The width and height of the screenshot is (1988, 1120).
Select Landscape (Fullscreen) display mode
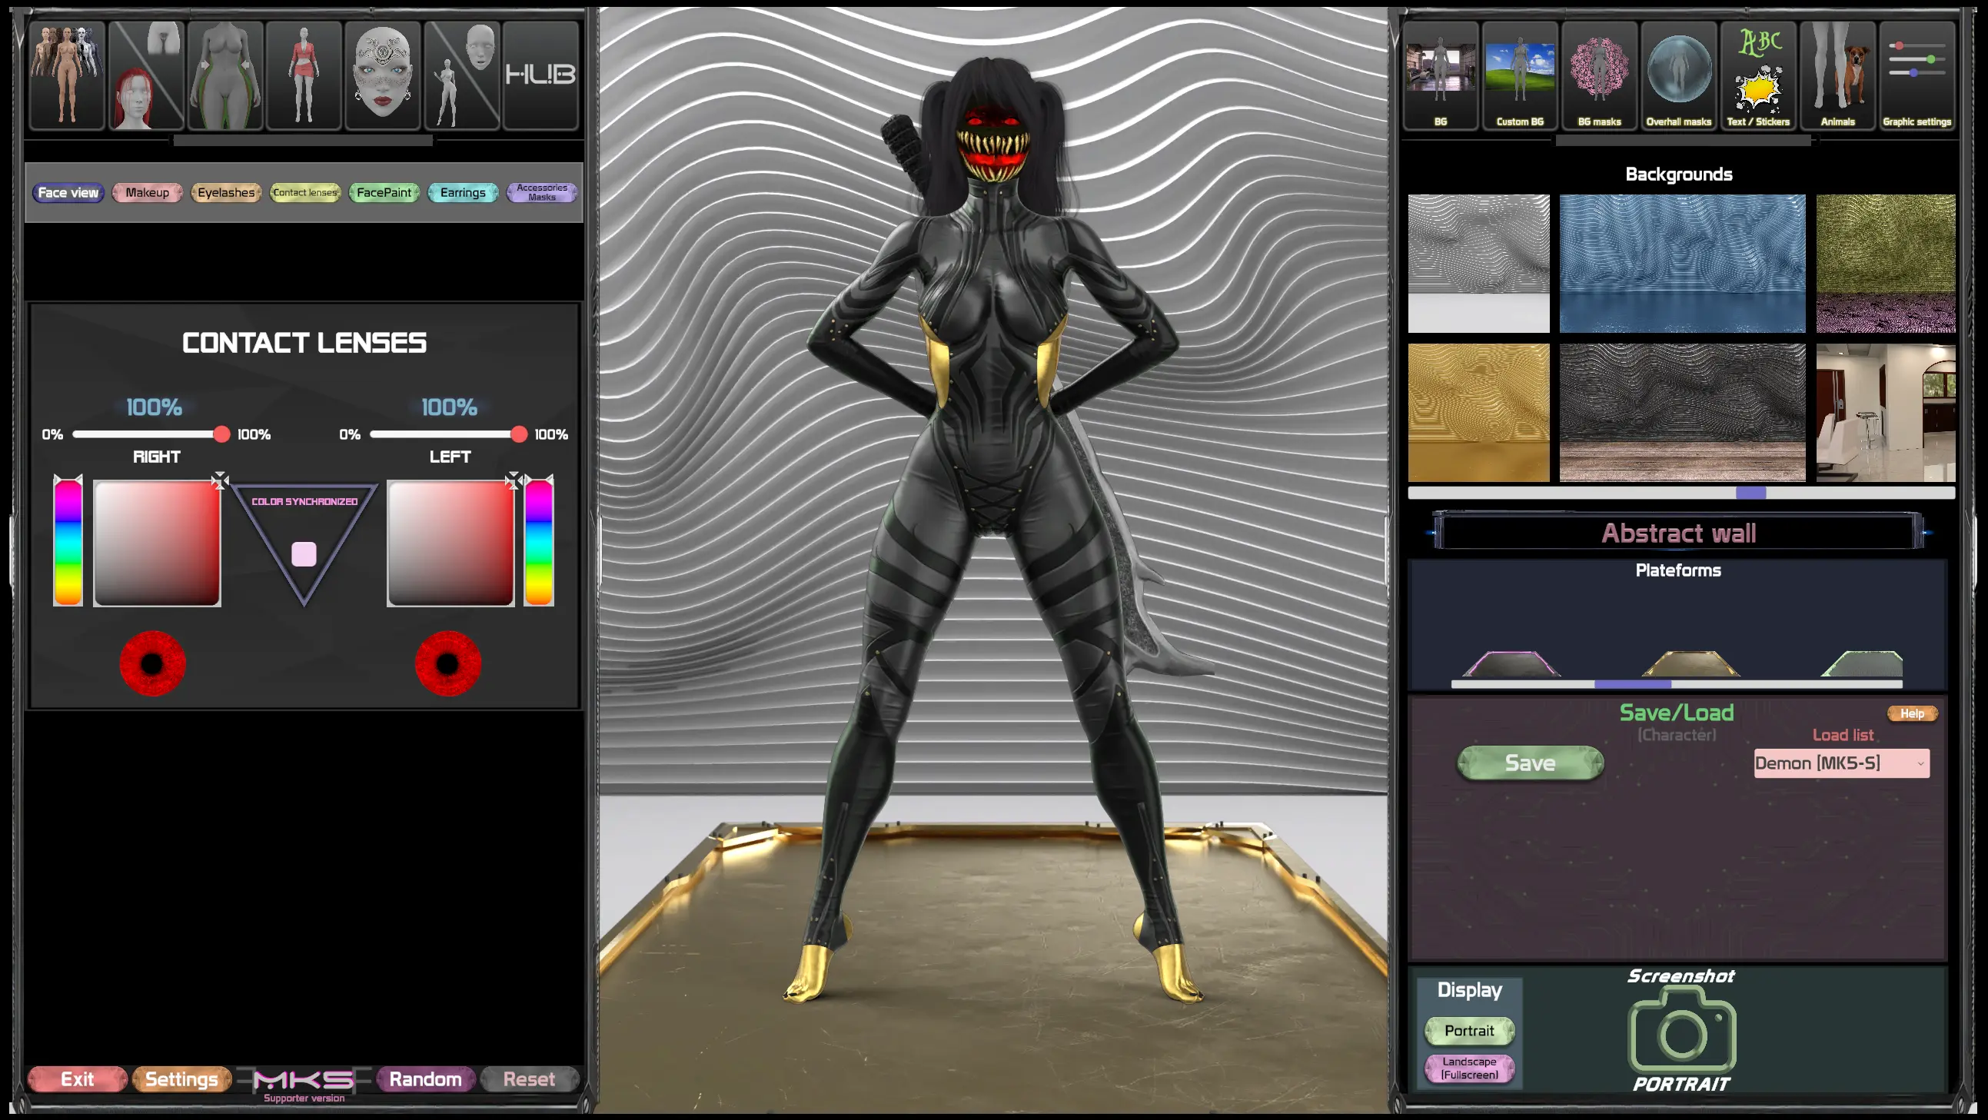tap(1468, 1068)
